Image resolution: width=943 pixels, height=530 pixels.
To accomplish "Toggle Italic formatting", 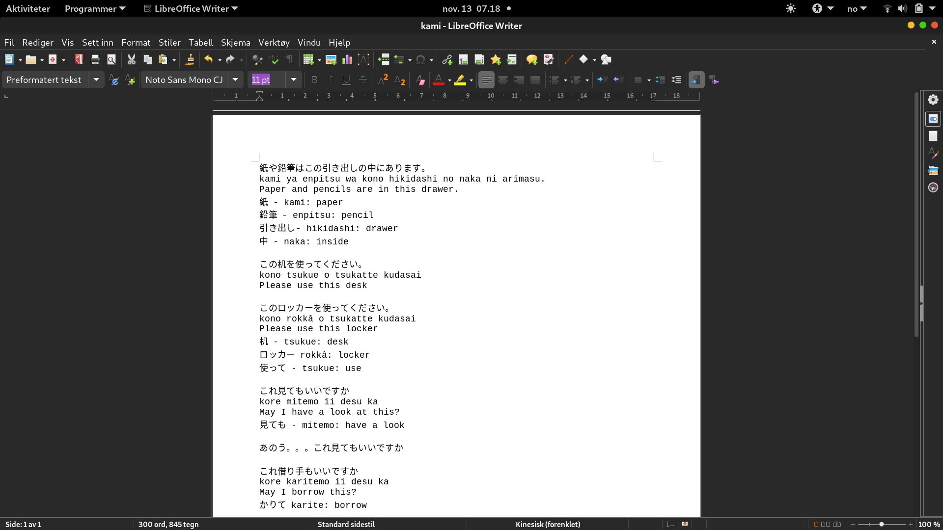I will pos(331,80).
